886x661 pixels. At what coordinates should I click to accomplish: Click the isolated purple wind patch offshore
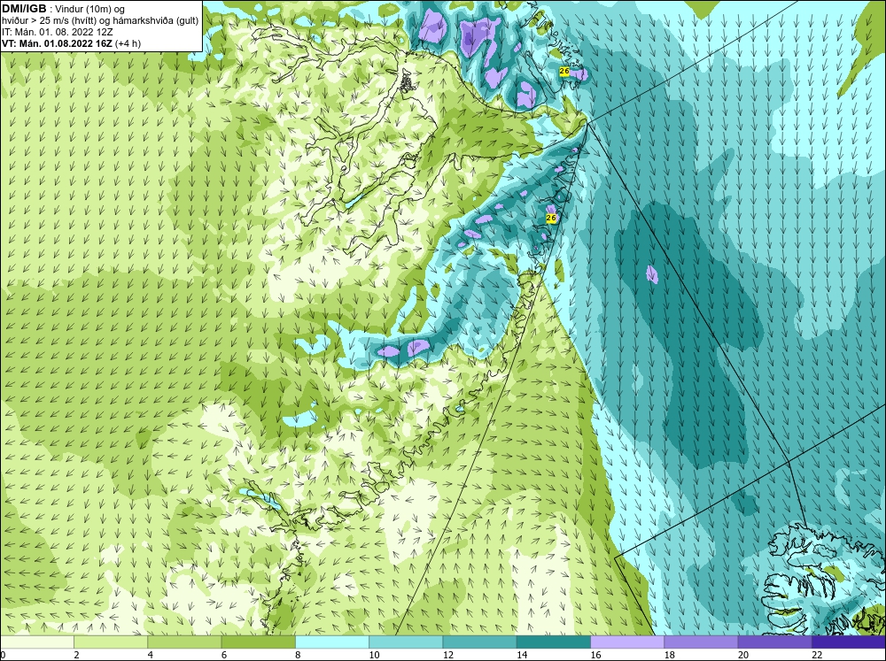pyautogui.click(x=652, y=274)
